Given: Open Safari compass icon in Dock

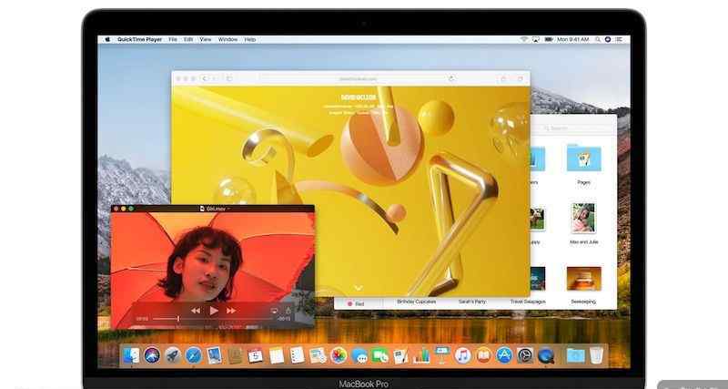Looking at the screenshot, I should coord(194,355).
